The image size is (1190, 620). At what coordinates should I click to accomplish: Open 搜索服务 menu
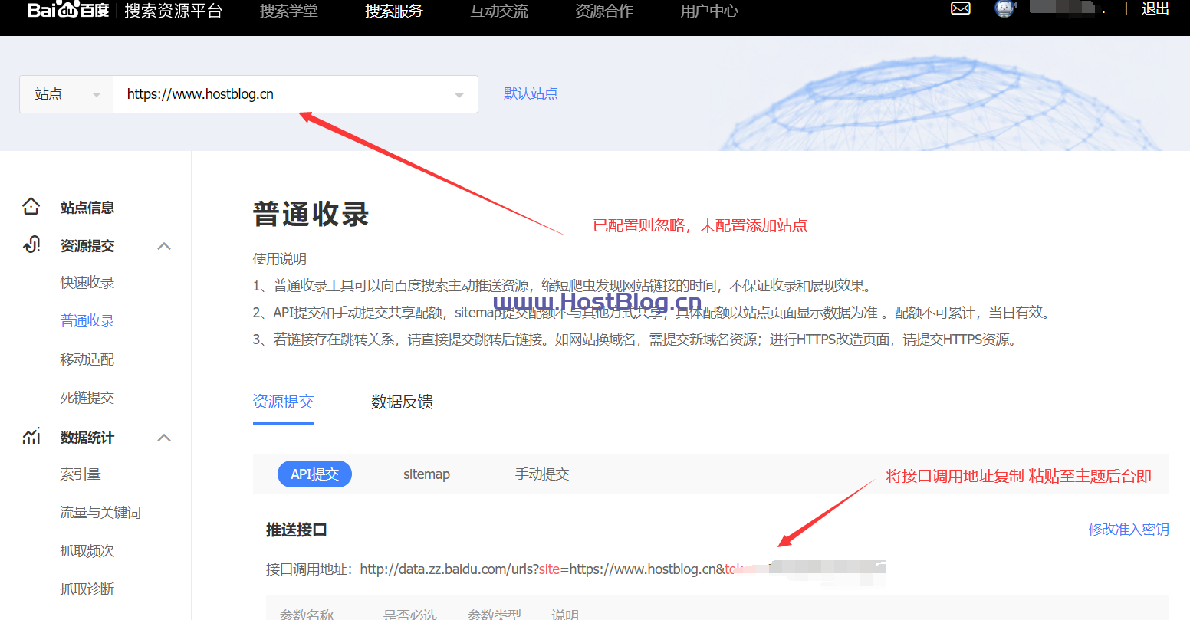coord(394,11)
